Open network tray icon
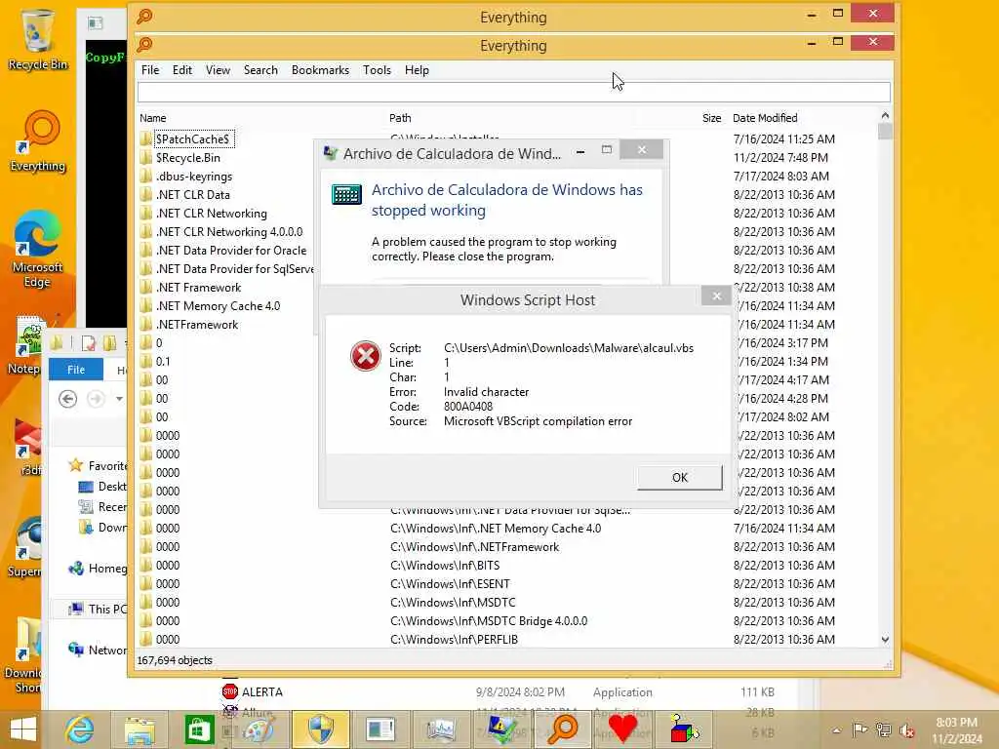This screenshot has width=999, height=749. (x=883, y=729)
